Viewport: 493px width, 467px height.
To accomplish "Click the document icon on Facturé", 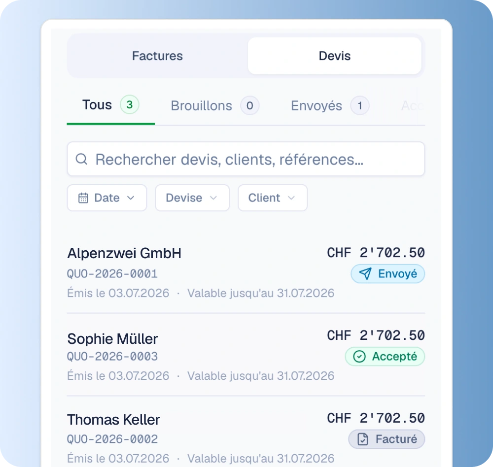I will click(x=363, y=439).
